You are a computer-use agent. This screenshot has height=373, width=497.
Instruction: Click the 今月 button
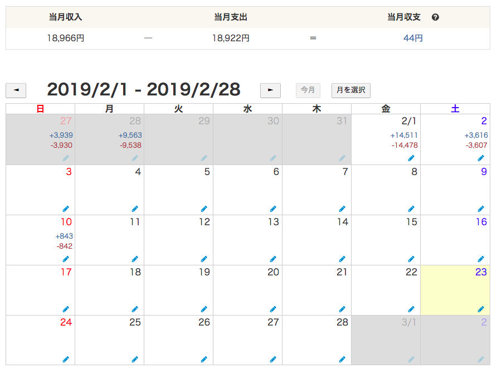click(x=308, y=90)
